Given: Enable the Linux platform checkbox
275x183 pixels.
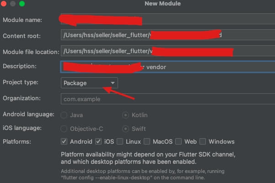Looking at the screenshot, I should pyautogui.click(x=120, y=141).
